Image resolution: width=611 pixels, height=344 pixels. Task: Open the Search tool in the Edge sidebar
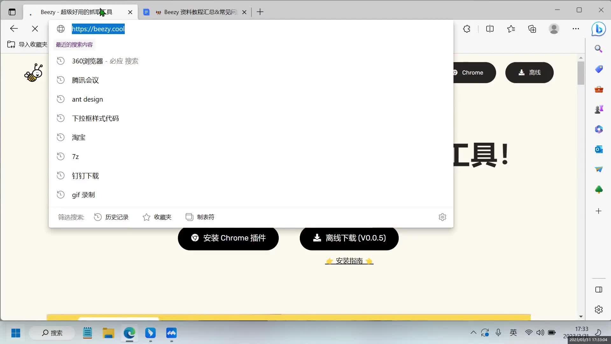click(x=599, y=48)
